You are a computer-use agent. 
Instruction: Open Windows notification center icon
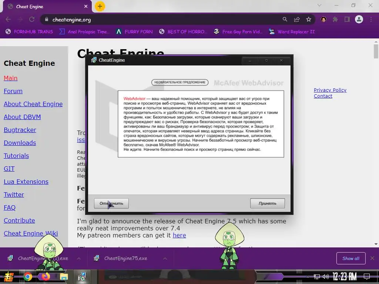coord(367,277)
